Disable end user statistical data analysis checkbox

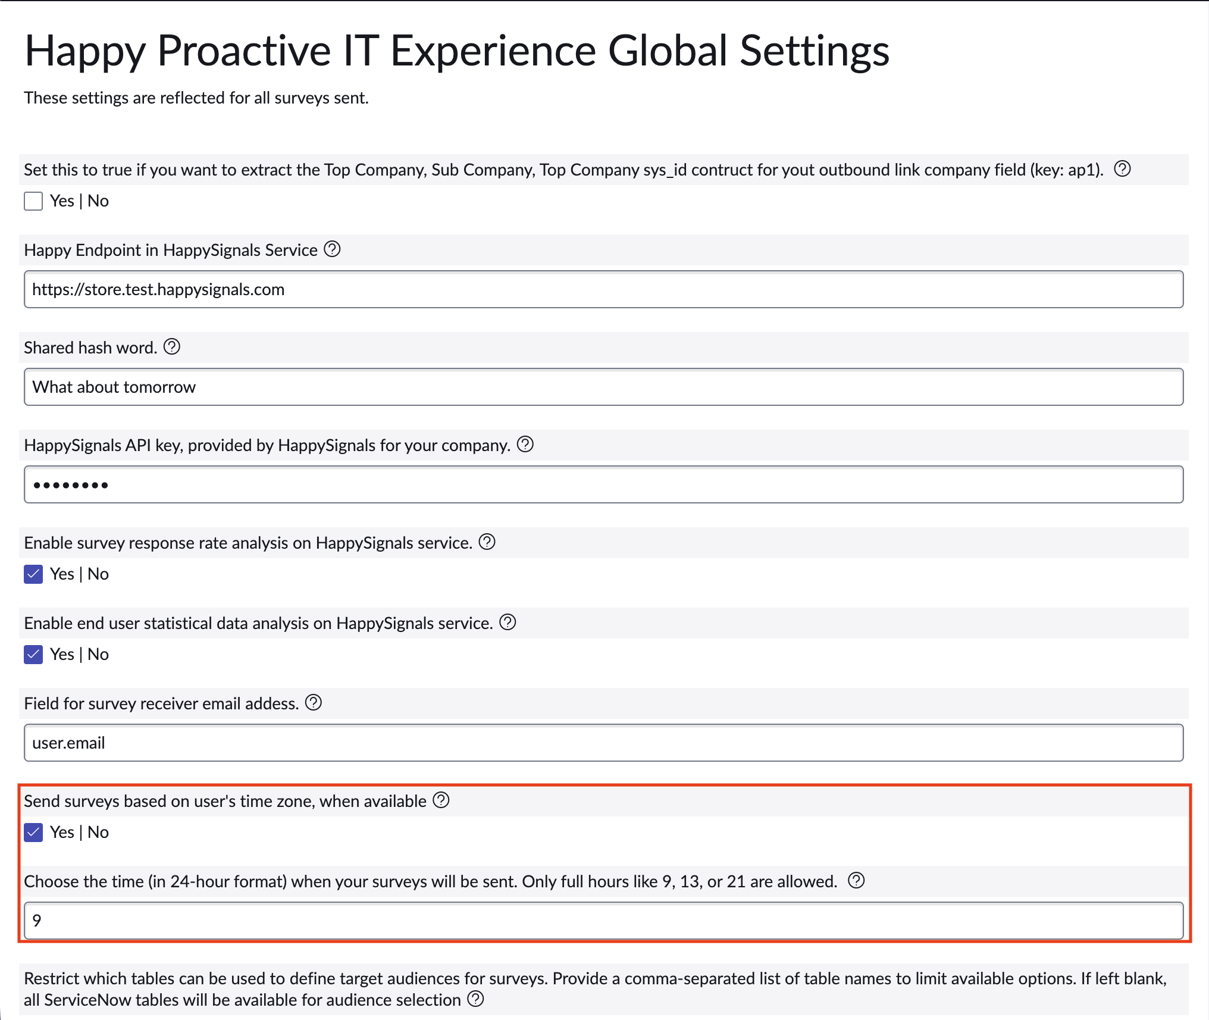[33, 655]
